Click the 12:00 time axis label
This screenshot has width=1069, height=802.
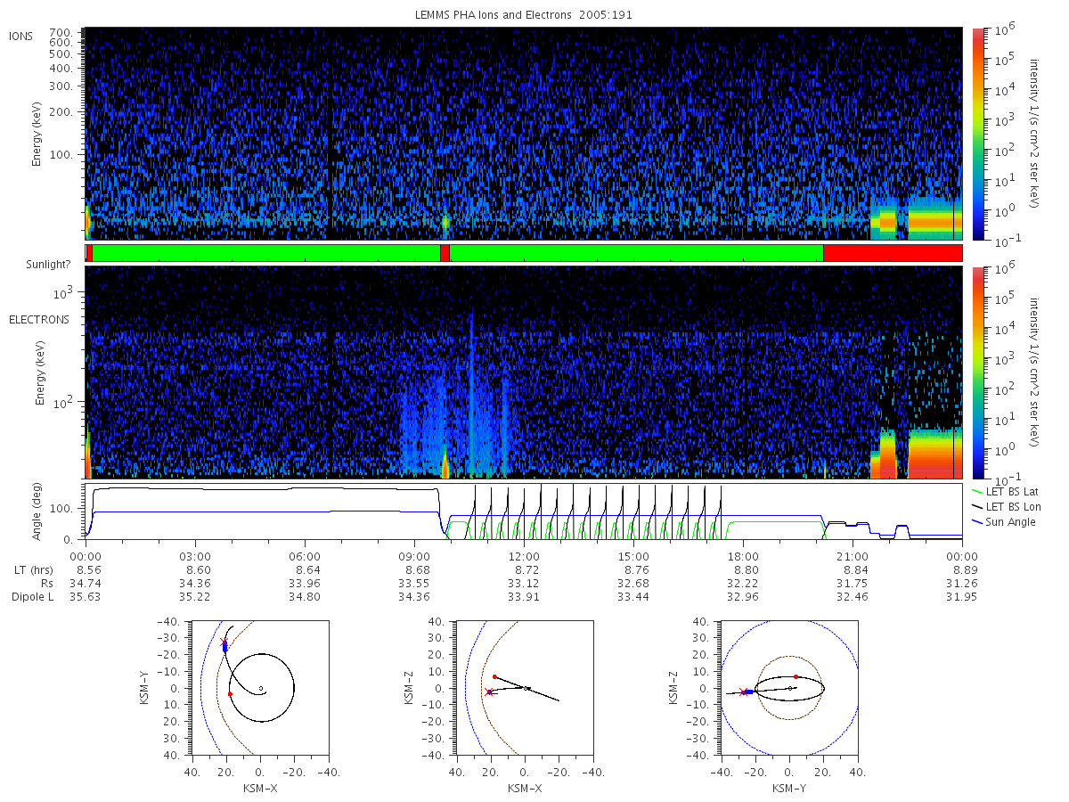(524, 556)
